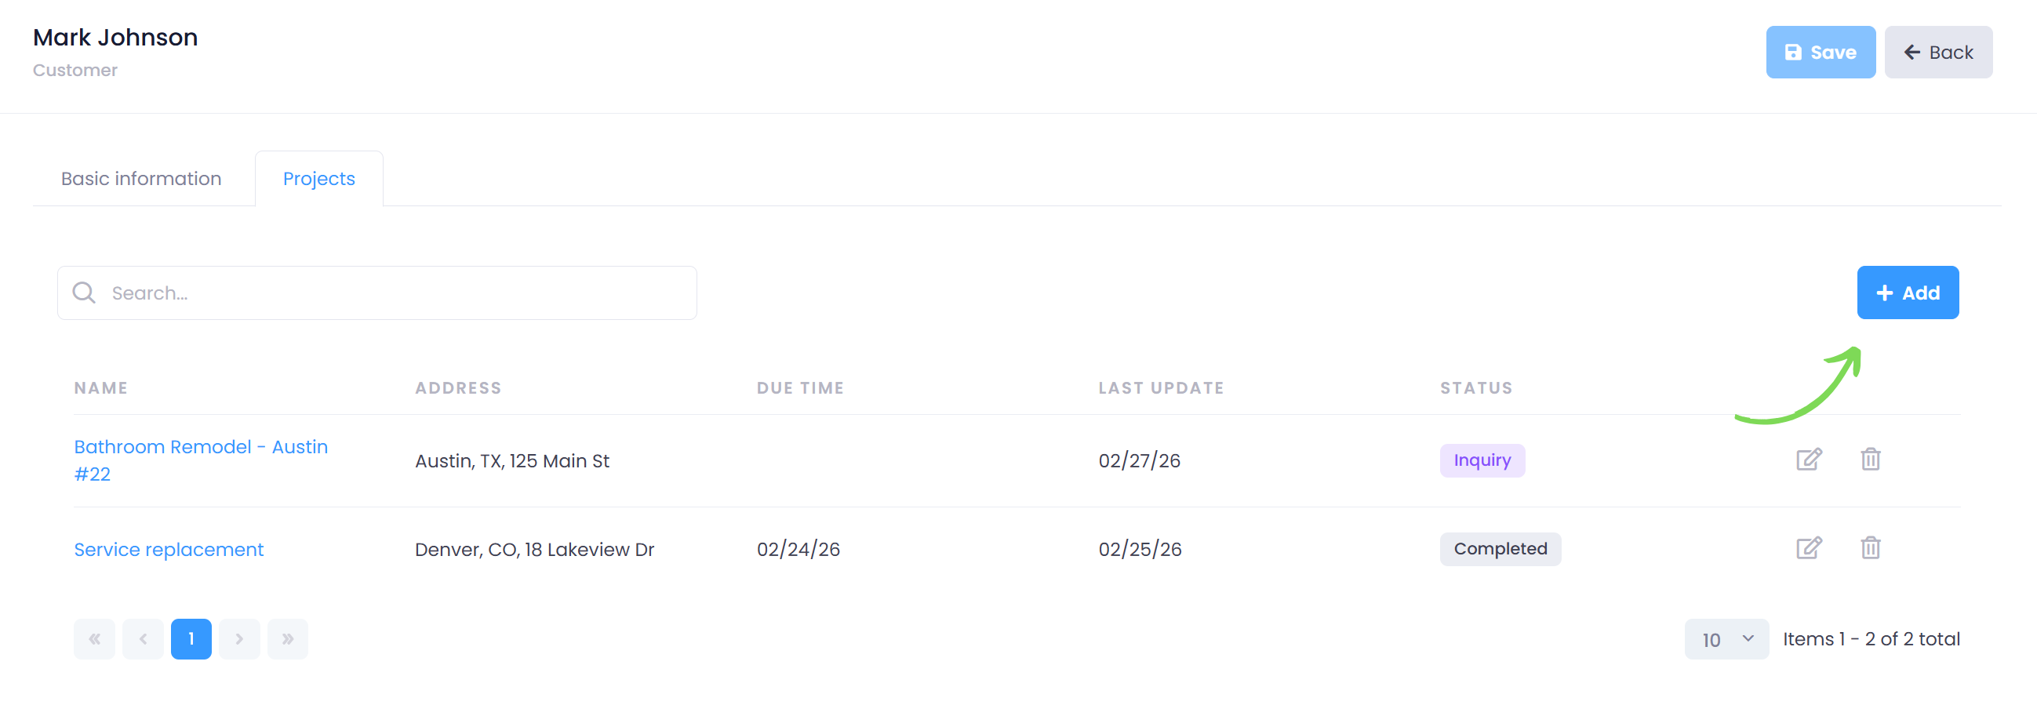Go to next page arrow
This screenshot has height=705, width=2037.
click(239, 638)
